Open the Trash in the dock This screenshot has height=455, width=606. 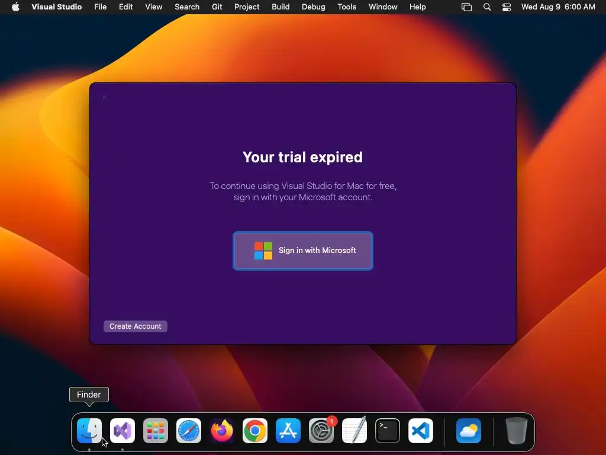tap(516, 431)
